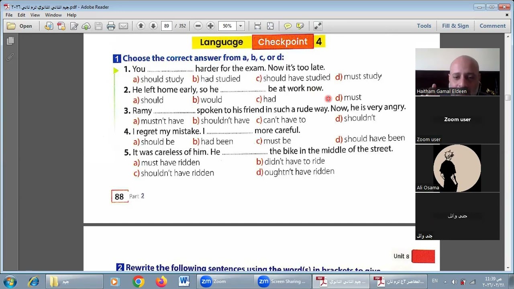Open Internet Explorer from the taskbar
Screen dimensions: 514x289
click(34, 281)
